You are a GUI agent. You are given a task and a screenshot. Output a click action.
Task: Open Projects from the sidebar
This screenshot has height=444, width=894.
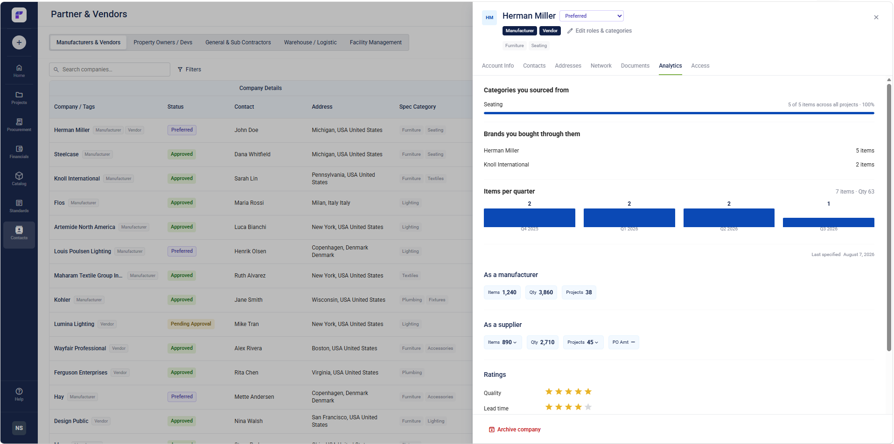point(19,98)
